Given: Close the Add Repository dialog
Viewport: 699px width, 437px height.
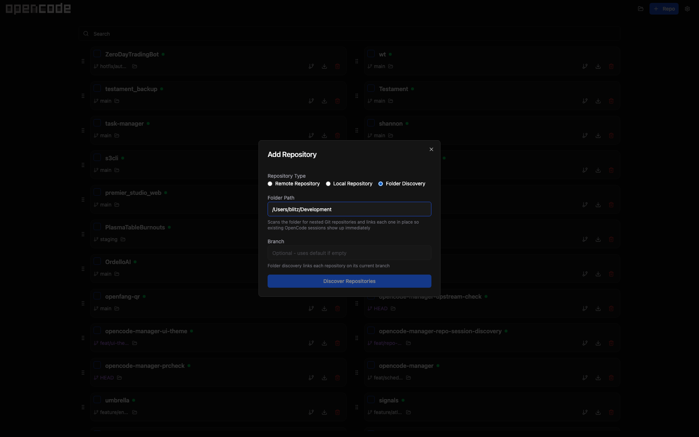Looking at the screenshot, I should [x=431, y=149].
